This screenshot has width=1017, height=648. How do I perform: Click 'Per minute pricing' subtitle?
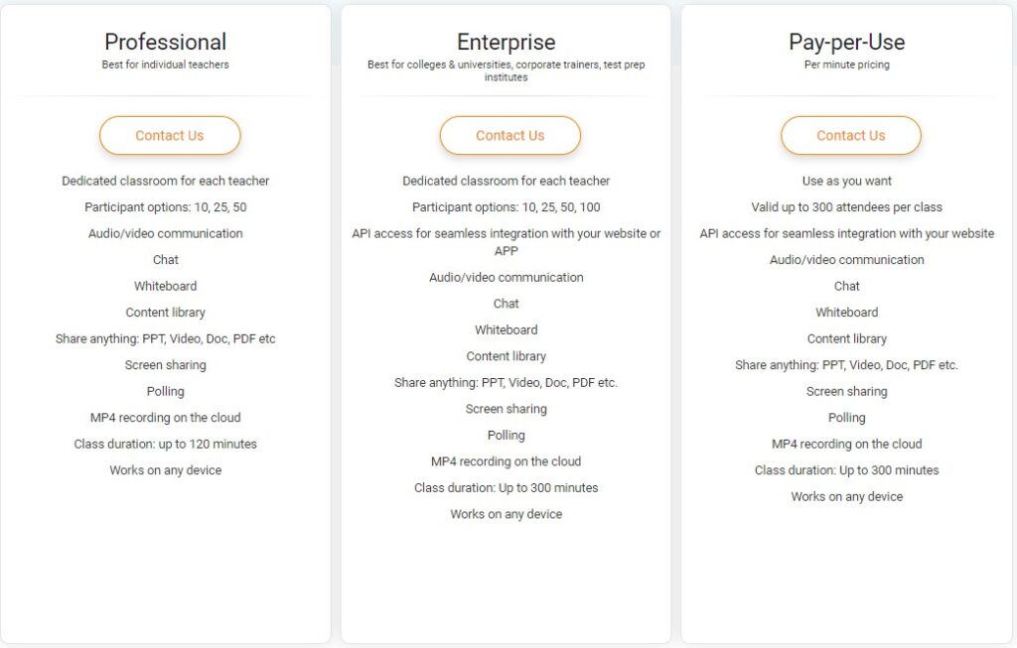click(846, 65)
